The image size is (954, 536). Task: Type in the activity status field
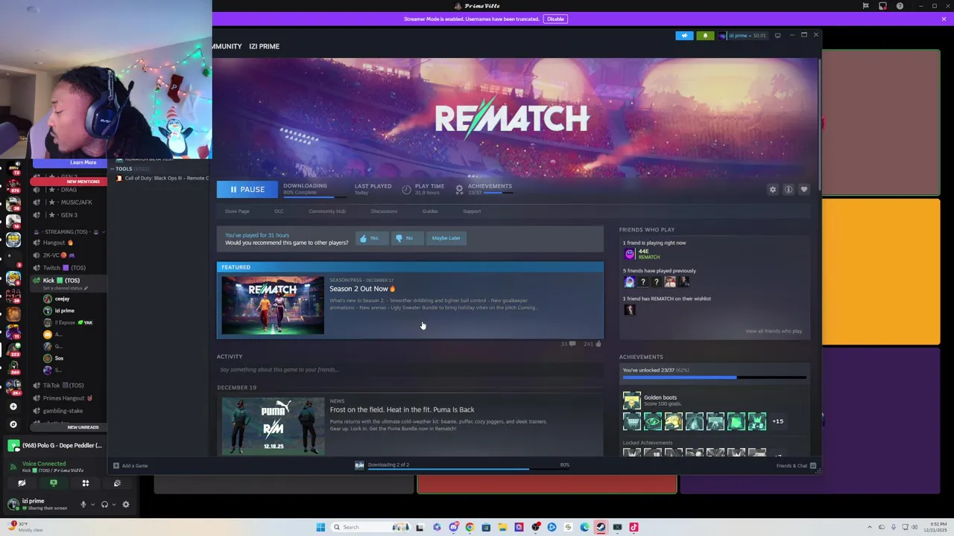pyautogui.click(x=410, y=370)
